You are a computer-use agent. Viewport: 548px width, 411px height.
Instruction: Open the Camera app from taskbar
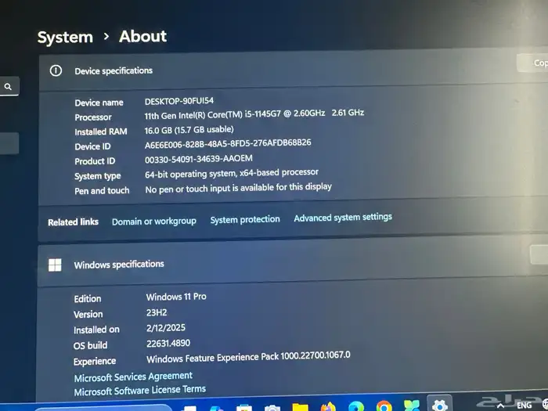tap(272, 408)
